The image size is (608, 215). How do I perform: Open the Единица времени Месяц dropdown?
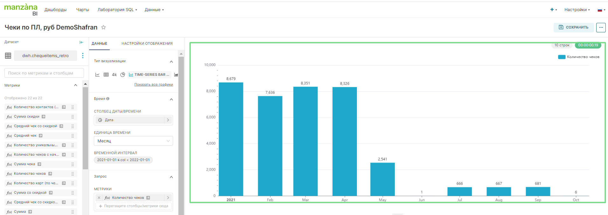pos(133,141)
